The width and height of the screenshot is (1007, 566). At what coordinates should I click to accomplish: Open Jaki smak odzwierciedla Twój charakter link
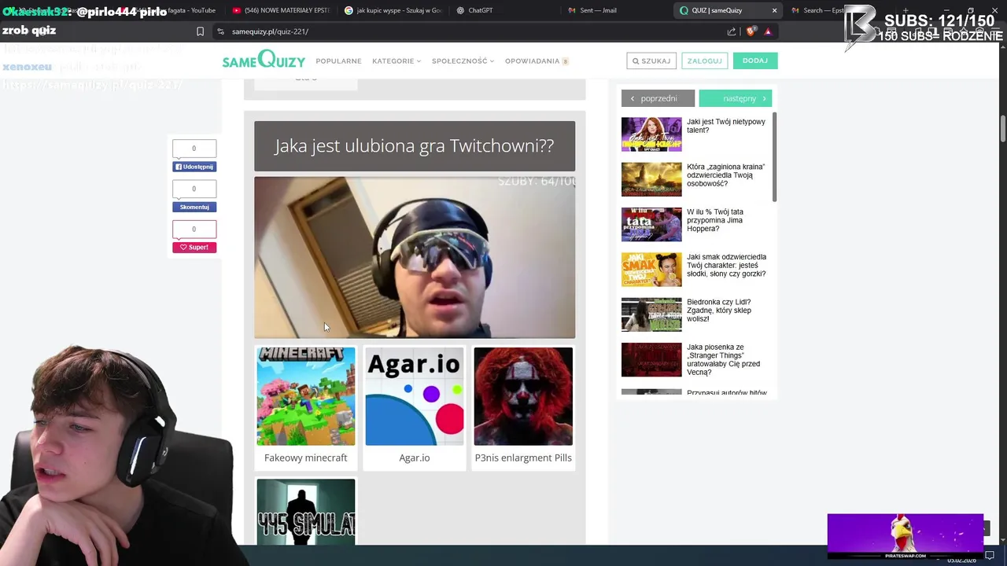pyautogui.click(x=726, y=265)
